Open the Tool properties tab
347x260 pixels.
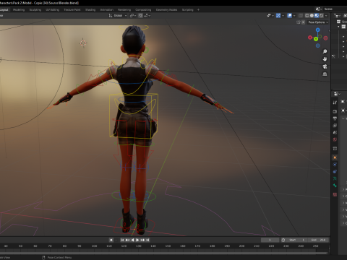tap(335, 103)
